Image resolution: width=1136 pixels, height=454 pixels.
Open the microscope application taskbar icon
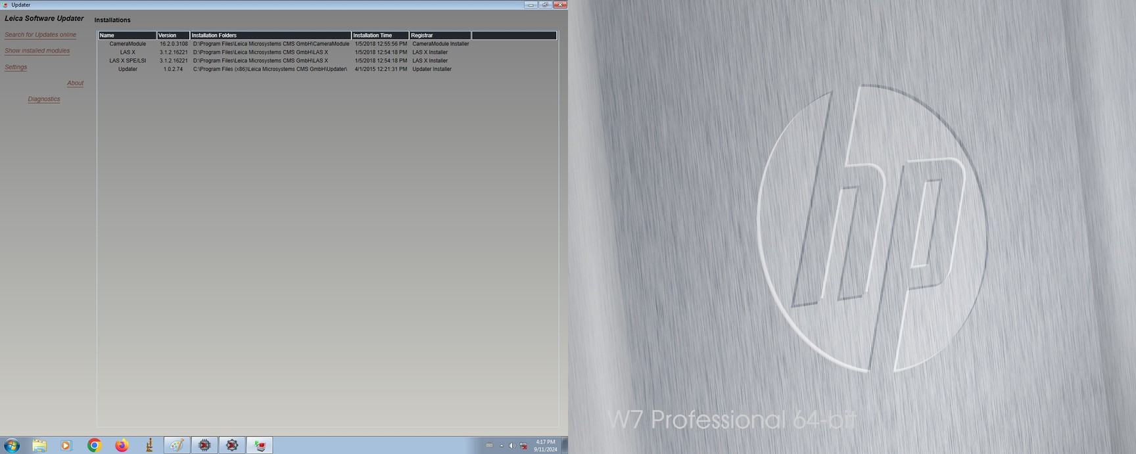click(x=149, y=445)
